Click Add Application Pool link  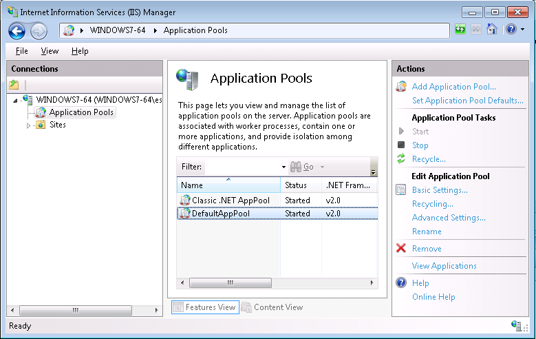click(x=453, y=87)
